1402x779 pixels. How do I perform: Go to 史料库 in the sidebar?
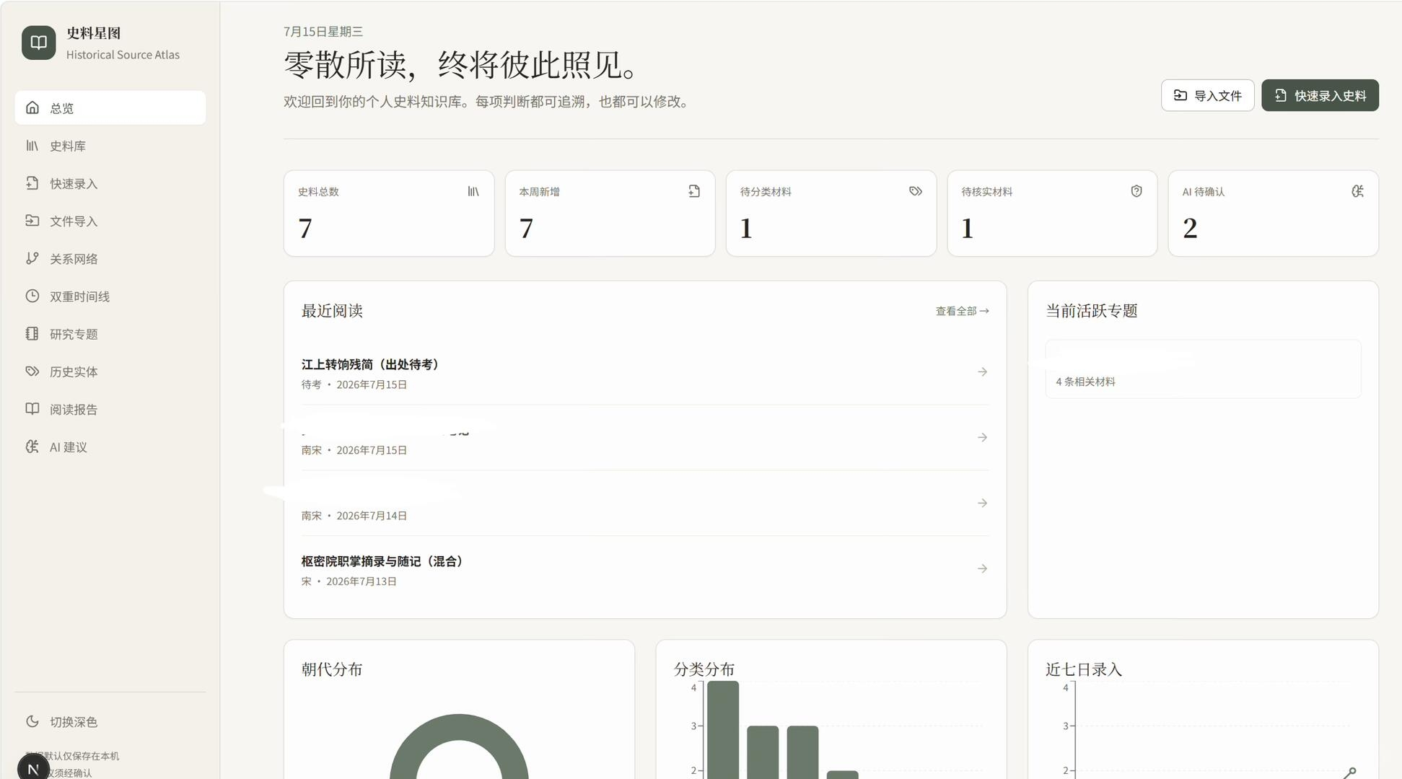click(110, 146)
